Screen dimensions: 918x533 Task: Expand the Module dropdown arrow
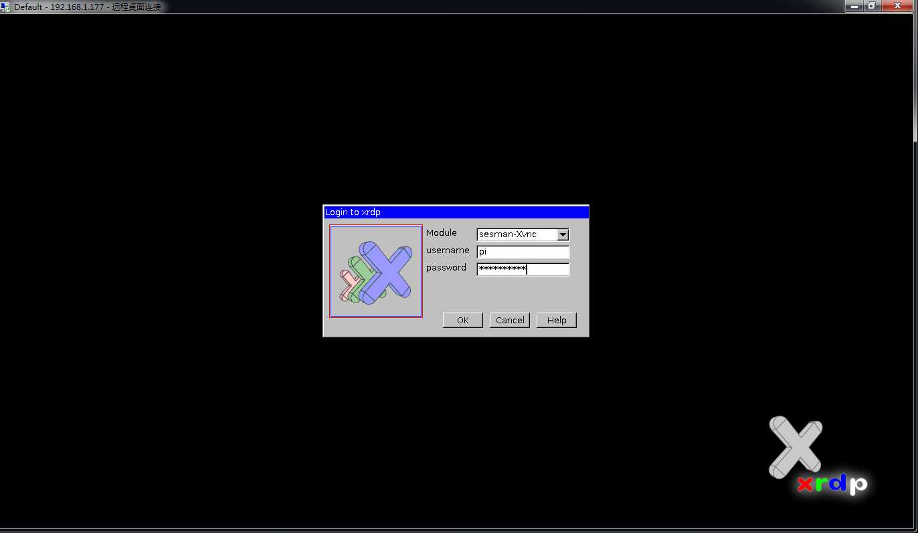click(x=563, y=234)
